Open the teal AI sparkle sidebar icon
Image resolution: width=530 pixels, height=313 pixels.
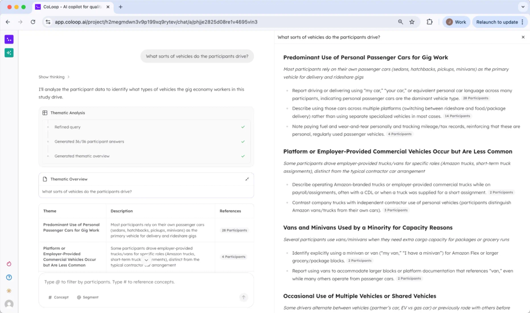point(9,53)
